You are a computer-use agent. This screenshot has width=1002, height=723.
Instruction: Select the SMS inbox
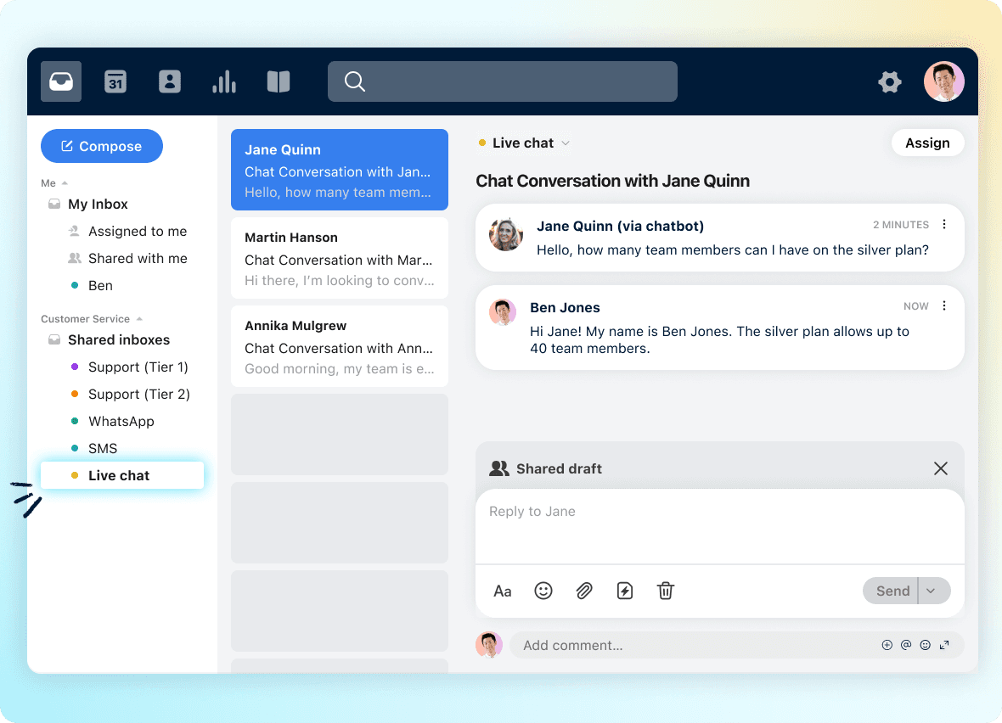tap(103, 448)
